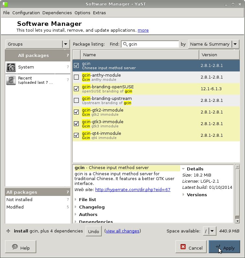Select the gcin-gtk3-immodule package row
245x258 pixels.
coord(156,124)
